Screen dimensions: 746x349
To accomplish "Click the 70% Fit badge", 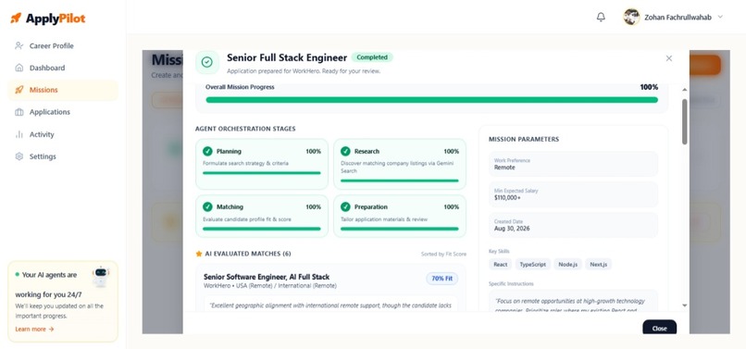I will pos(442,279).
